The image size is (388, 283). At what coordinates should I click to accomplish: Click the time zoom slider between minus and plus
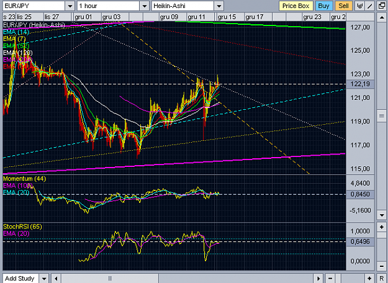tap(338, 278)
